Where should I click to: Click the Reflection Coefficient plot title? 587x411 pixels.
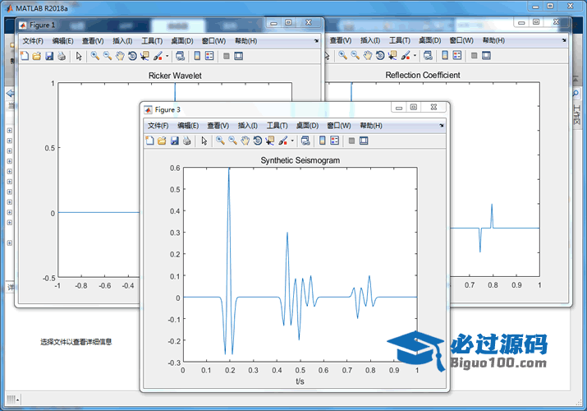pyautogui.click(x=423, y=75)
